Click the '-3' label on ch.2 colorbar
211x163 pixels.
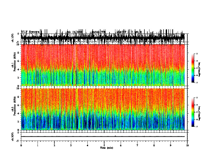(196, 98)
